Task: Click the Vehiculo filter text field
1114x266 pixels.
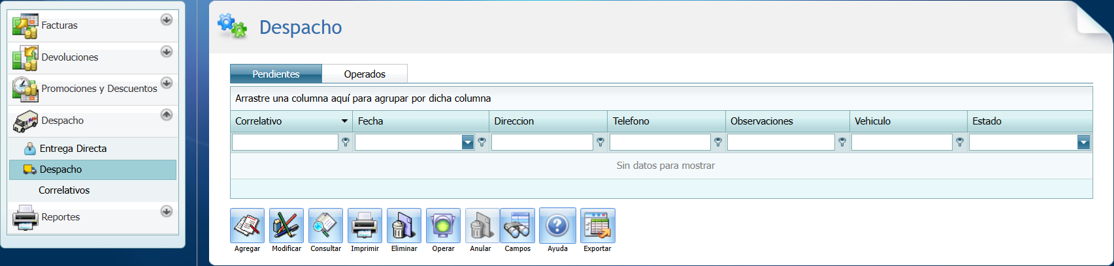Action: pos(902,142)
